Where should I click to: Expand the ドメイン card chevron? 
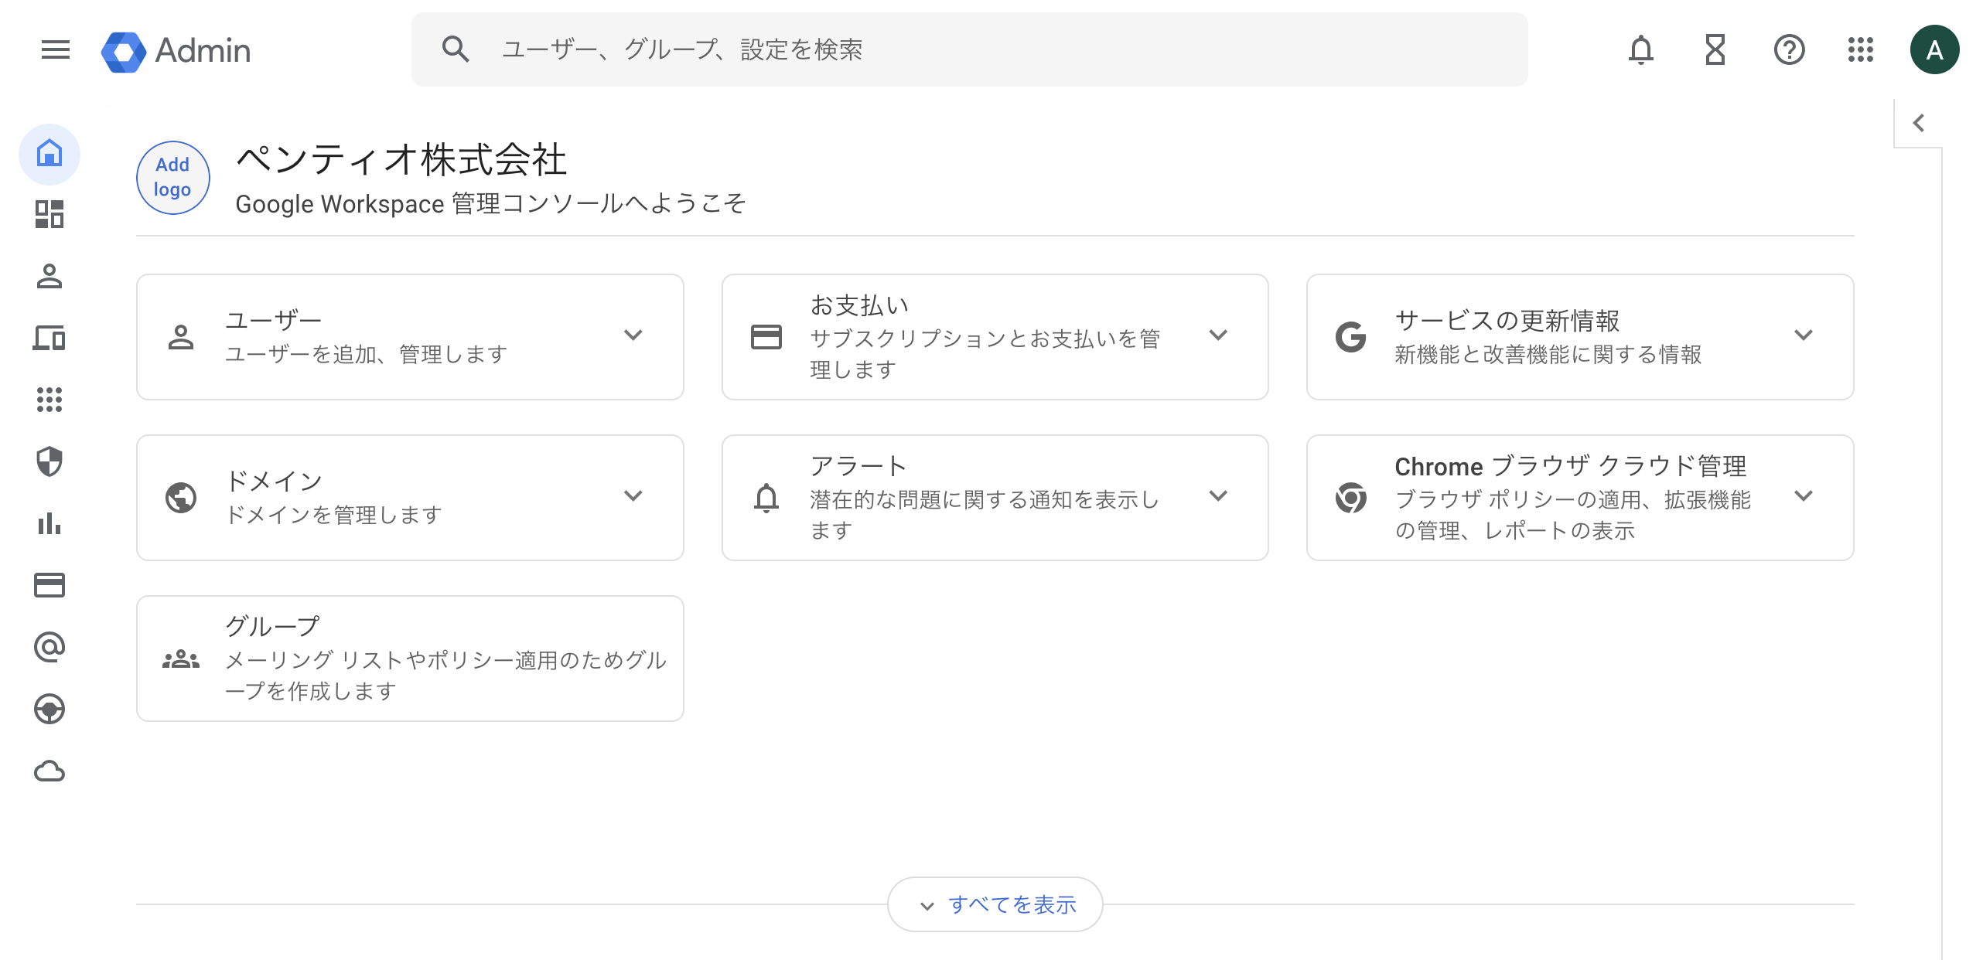click(x=633, y=495)
